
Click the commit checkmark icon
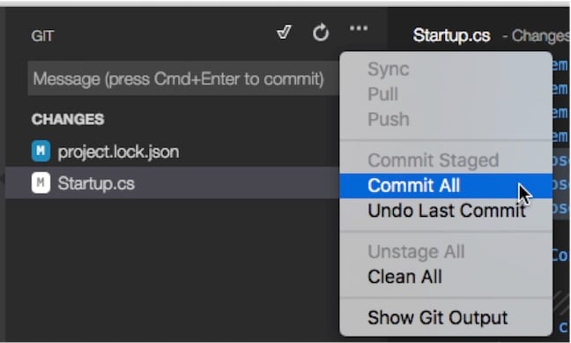pyautogui.click(x=284, y=32)
